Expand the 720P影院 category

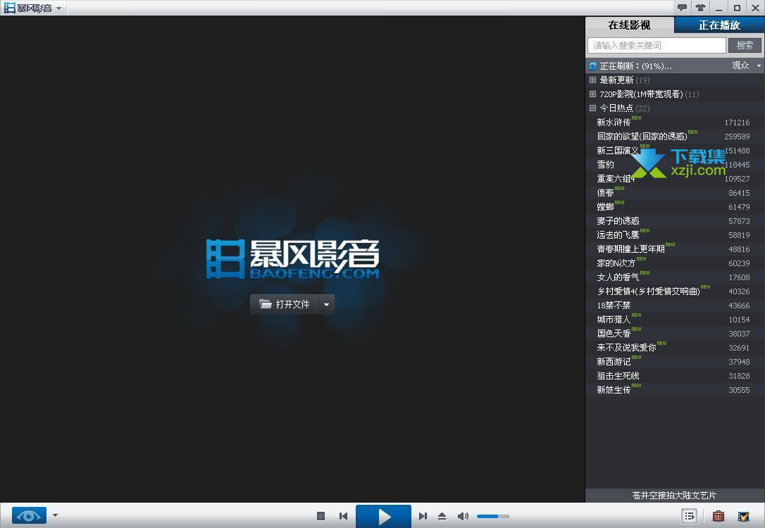[x=593, y=94]
